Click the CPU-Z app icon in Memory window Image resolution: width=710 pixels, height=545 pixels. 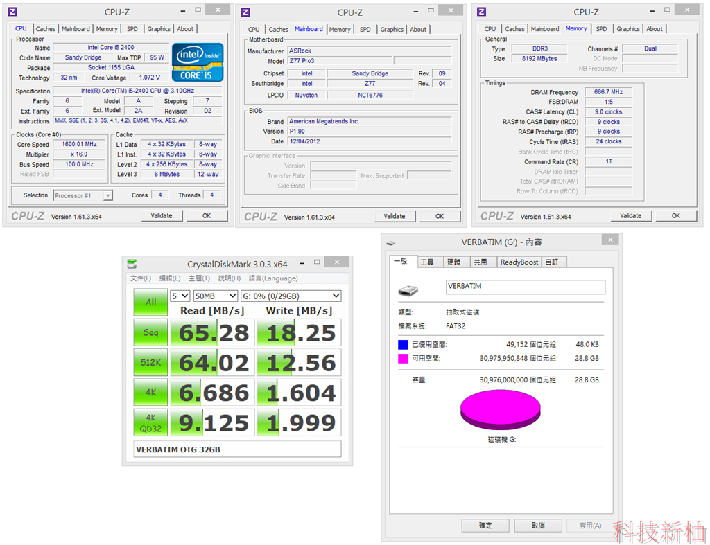[481, 12]
